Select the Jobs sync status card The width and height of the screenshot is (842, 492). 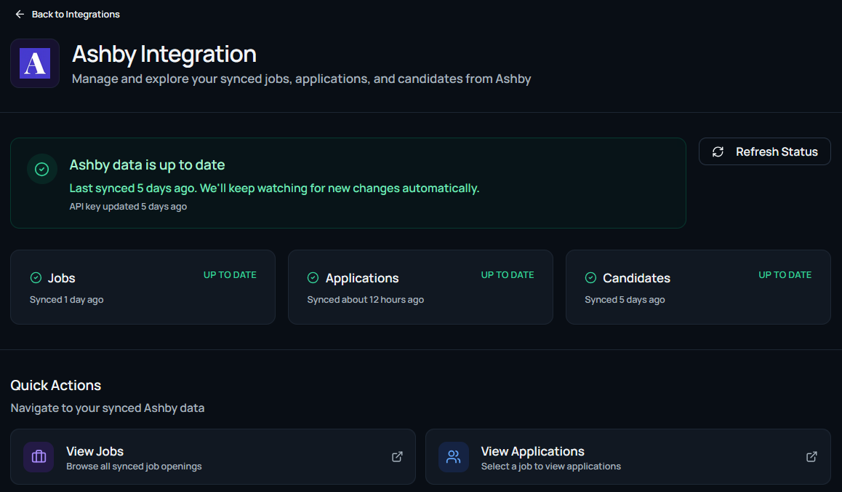point(143,287)
